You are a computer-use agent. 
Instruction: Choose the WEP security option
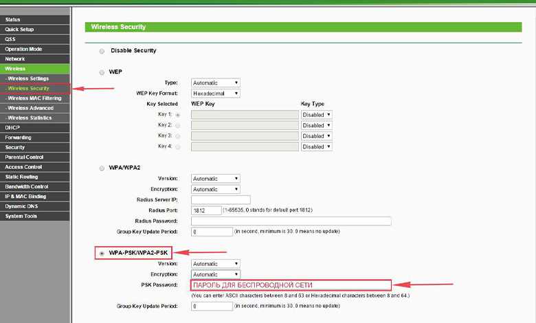pyautogui.click(x=102, y=72)
